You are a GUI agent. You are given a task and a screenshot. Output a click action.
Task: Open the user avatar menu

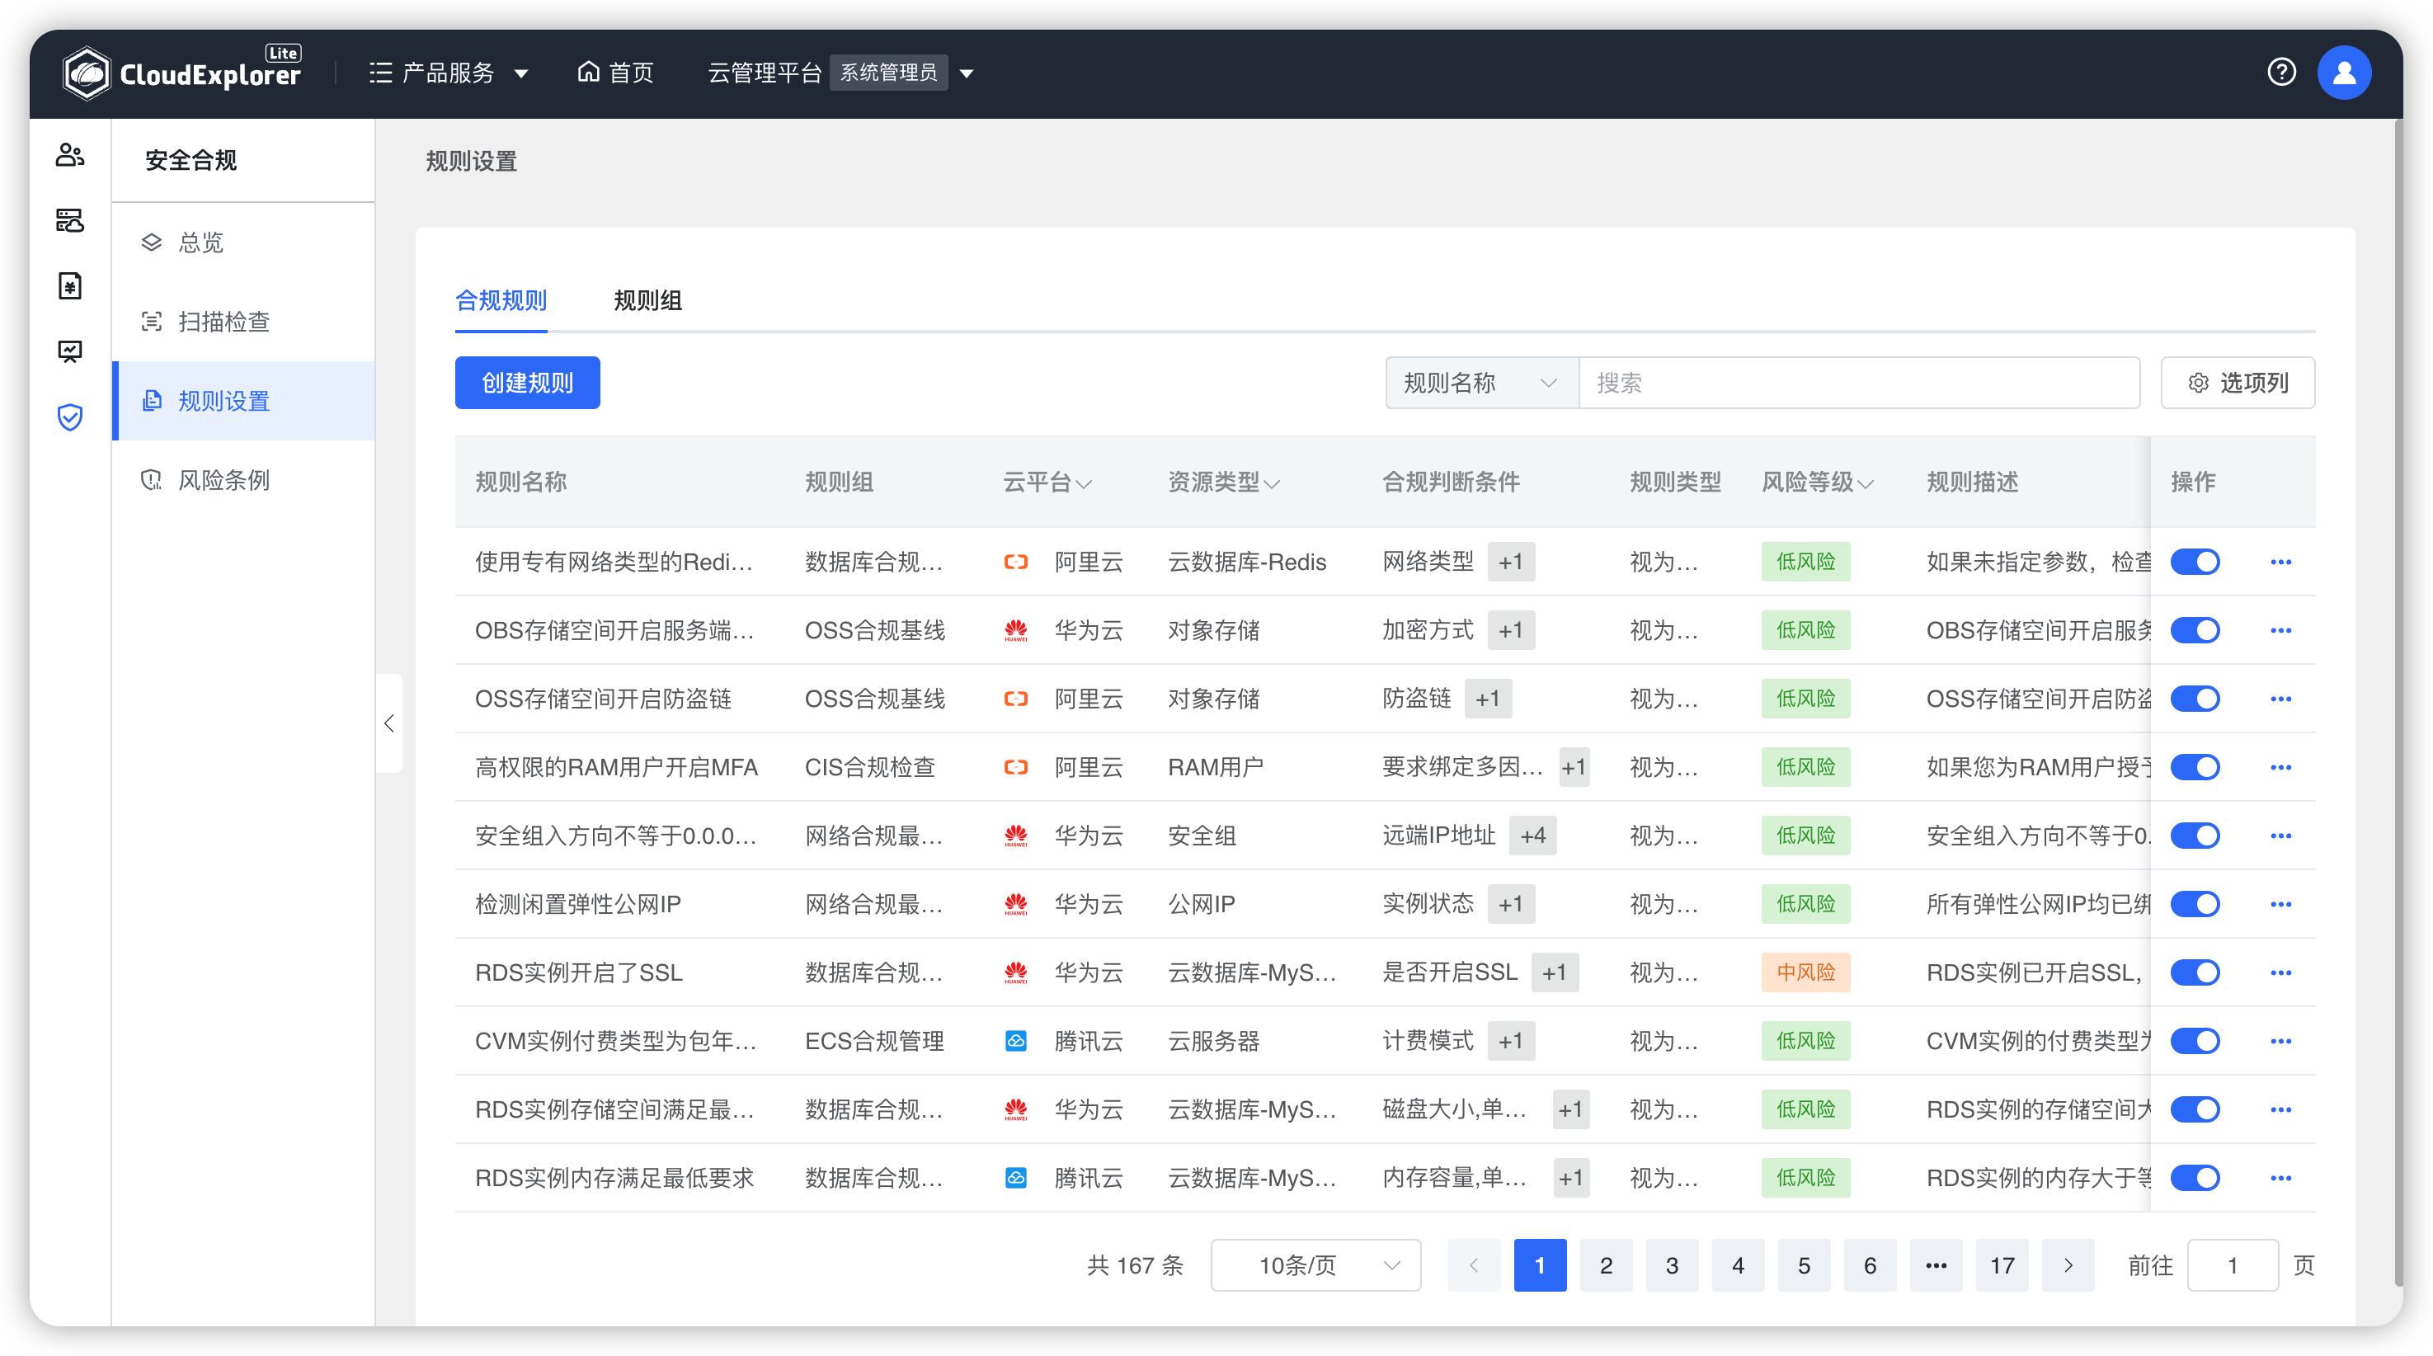click(2343, 73)
